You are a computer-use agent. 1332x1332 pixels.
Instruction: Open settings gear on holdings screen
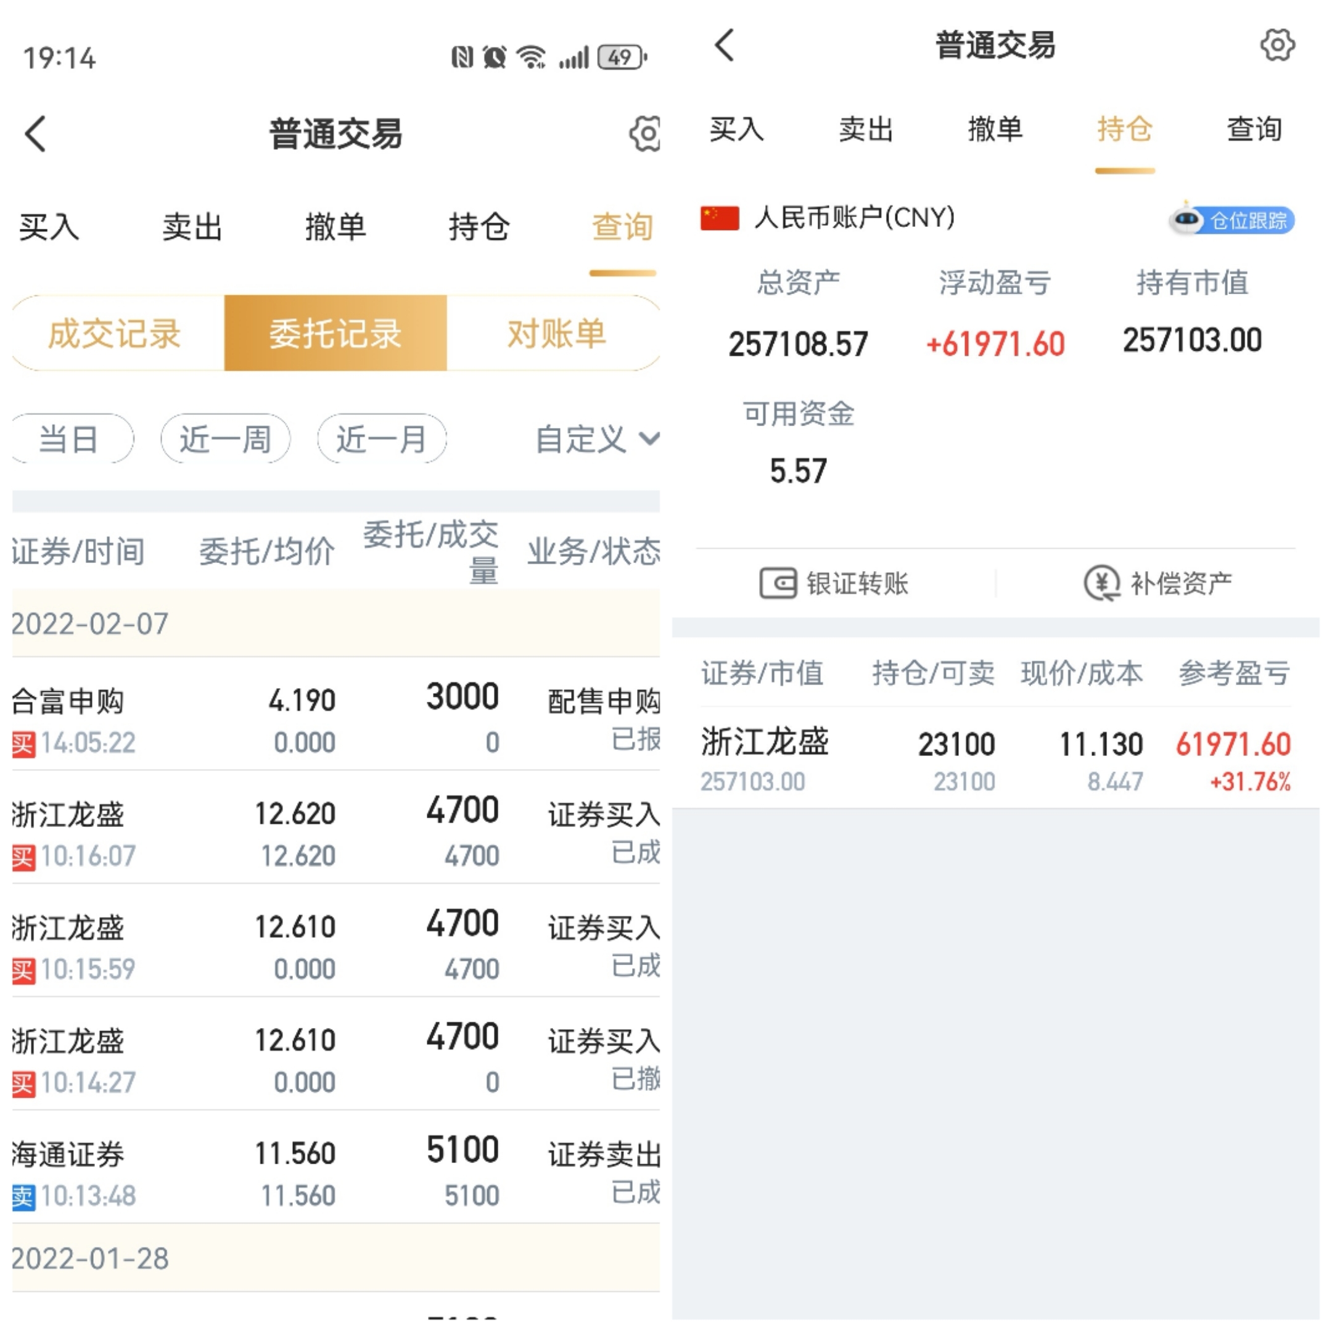[1277, 46]
